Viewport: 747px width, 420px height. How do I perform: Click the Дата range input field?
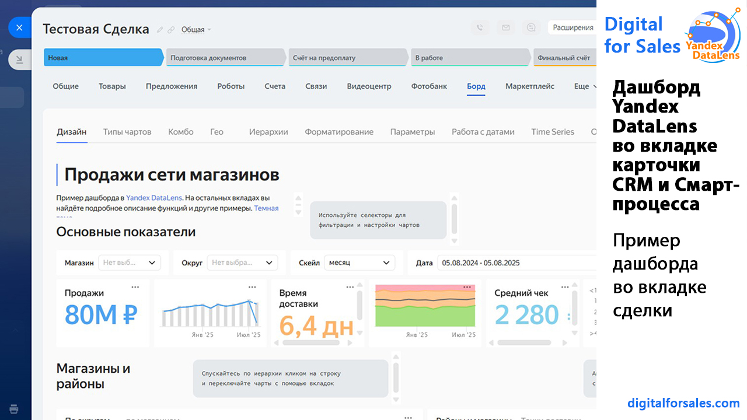click(516, 263)
